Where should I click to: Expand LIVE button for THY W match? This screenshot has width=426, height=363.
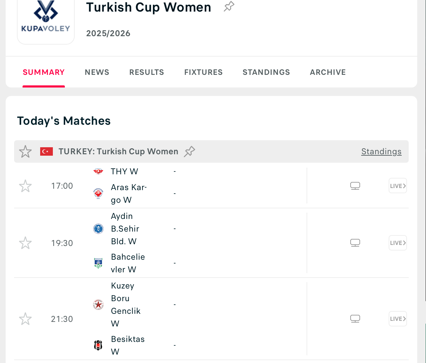[398, 186]
